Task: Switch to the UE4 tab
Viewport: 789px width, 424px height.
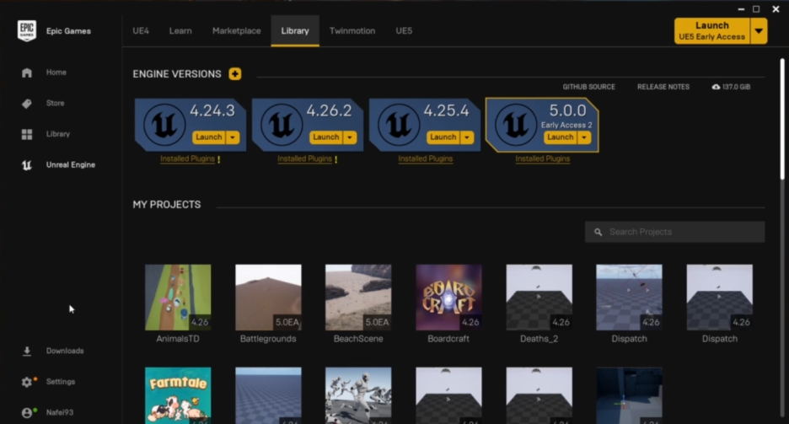Action: (x=141, y=30)
